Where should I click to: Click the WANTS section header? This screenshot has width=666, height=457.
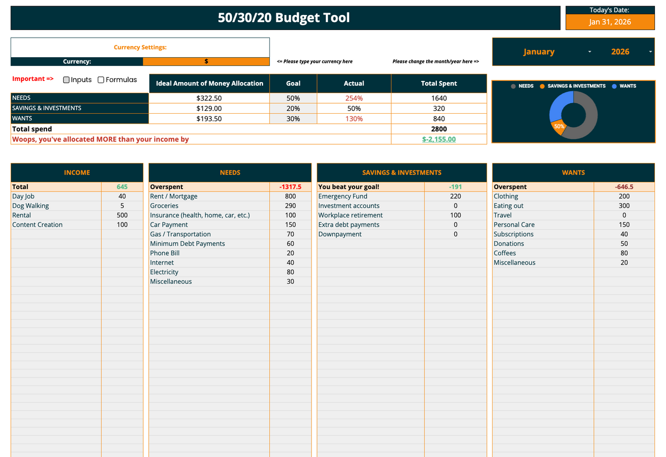[573, 172]
